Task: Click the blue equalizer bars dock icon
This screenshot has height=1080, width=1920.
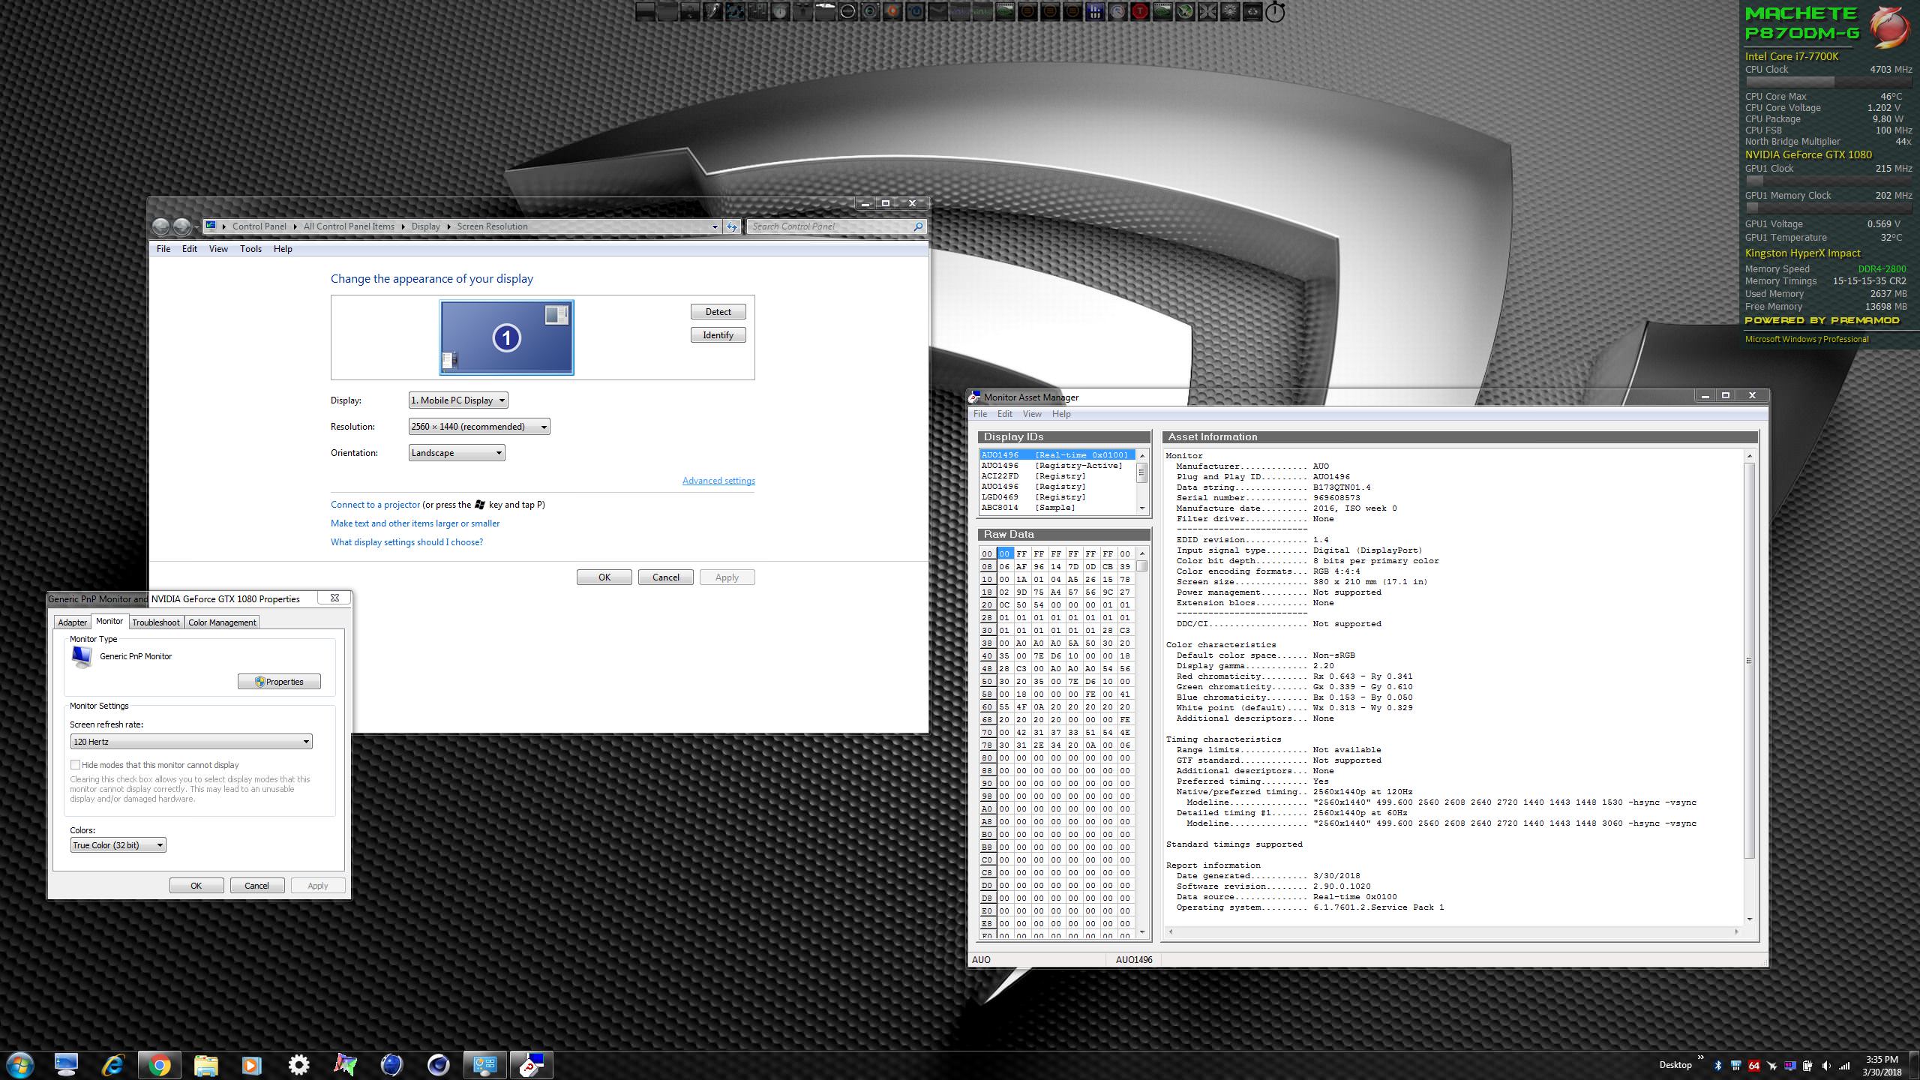Action: tap(1095, 11)
